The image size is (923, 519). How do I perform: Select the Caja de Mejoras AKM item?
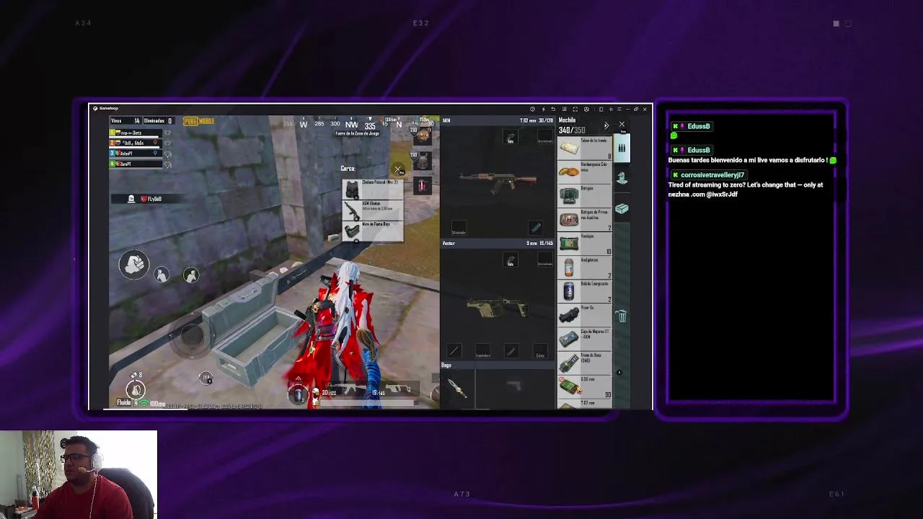585,338
